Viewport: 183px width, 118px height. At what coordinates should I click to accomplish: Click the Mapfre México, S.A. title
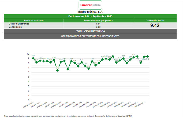[x=90, y=12]
